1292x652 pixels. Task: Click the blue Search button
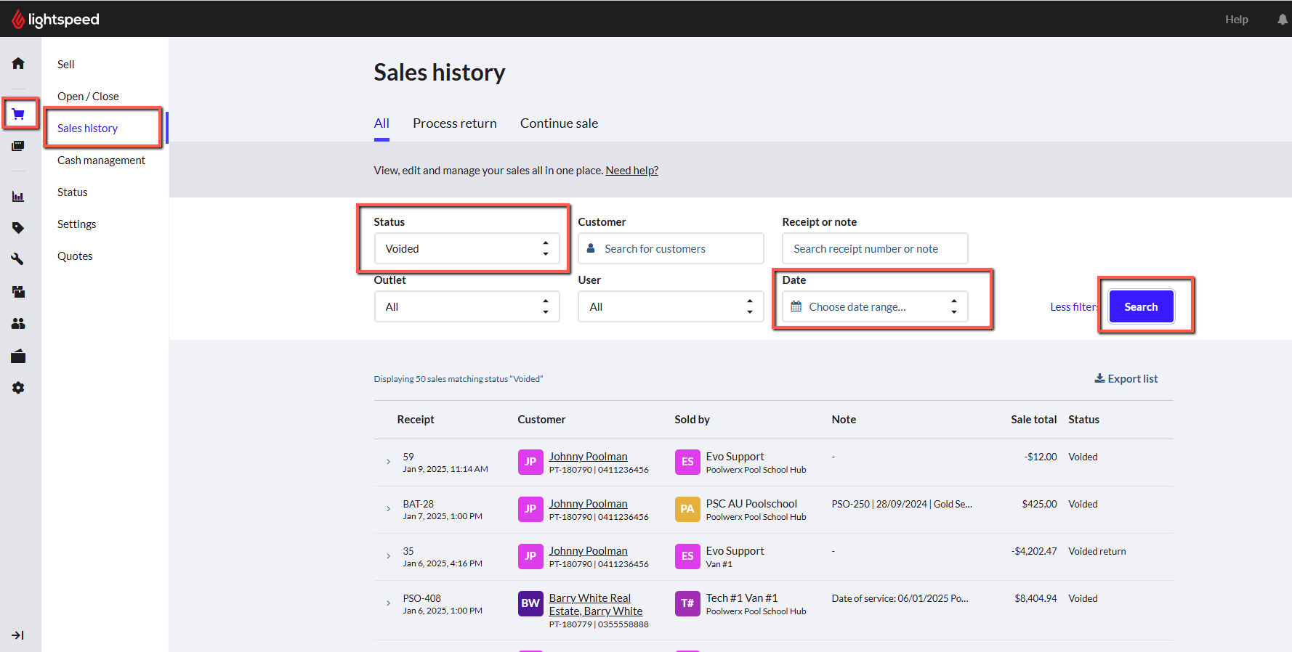pos(1141,306)
